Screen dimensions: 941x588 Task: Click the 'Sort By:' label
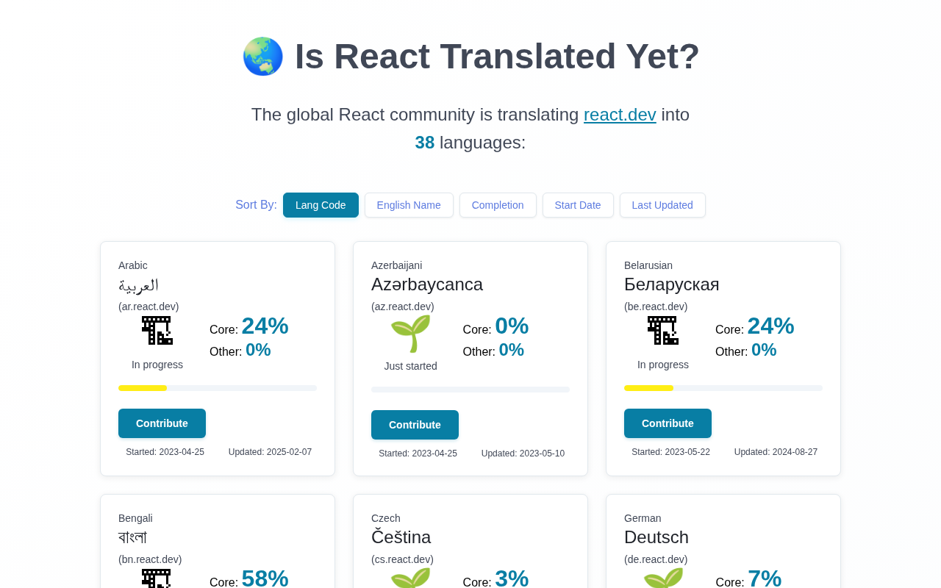pyautogui.click(x=256, y=205)
